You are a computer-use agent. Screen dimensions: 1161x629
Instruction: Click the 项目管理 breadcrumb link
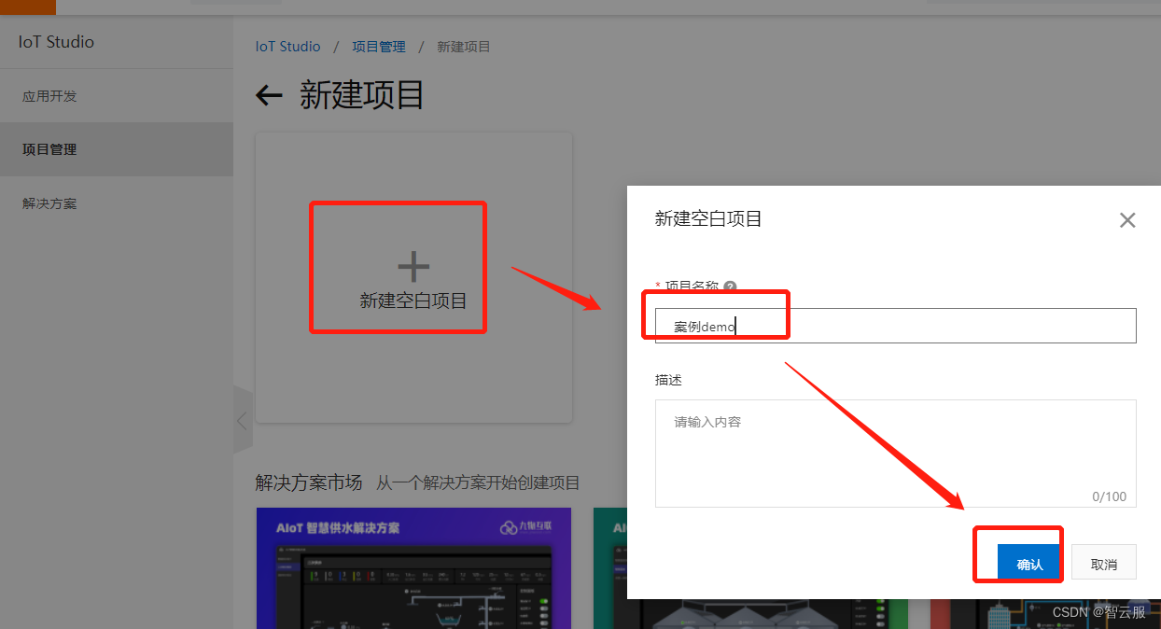(x=378, y=46)
